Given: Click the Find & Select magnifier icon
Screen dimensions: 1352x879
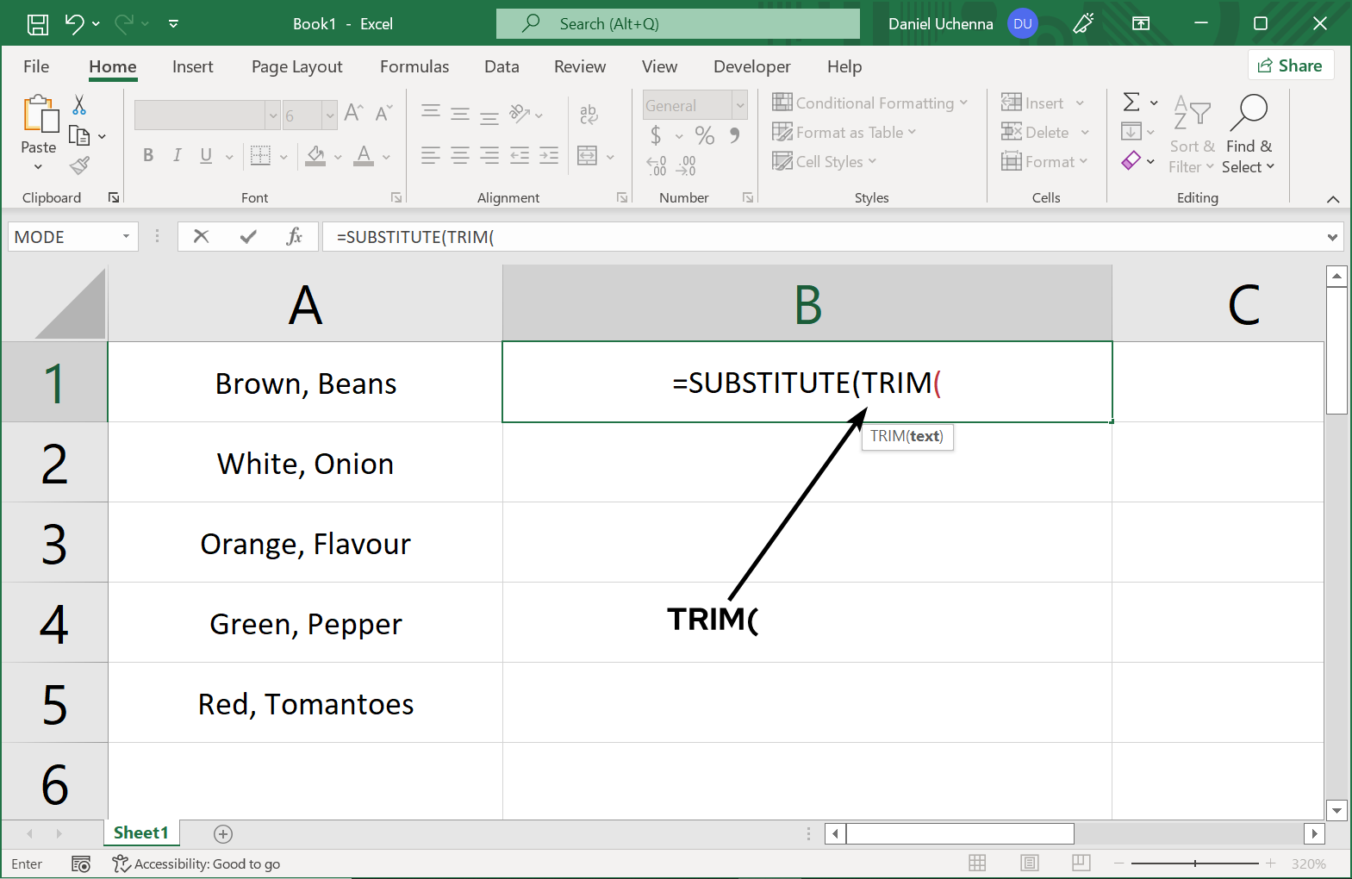Looking at the screenshot, I should (x=1249, y=113).
